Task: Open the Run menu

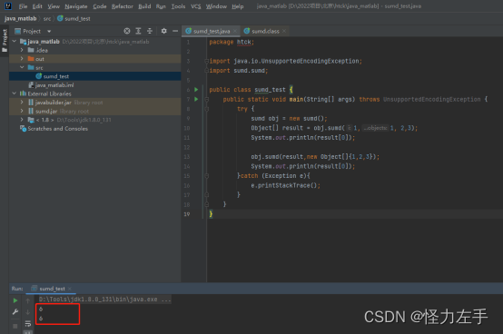Action: point(161,6)
